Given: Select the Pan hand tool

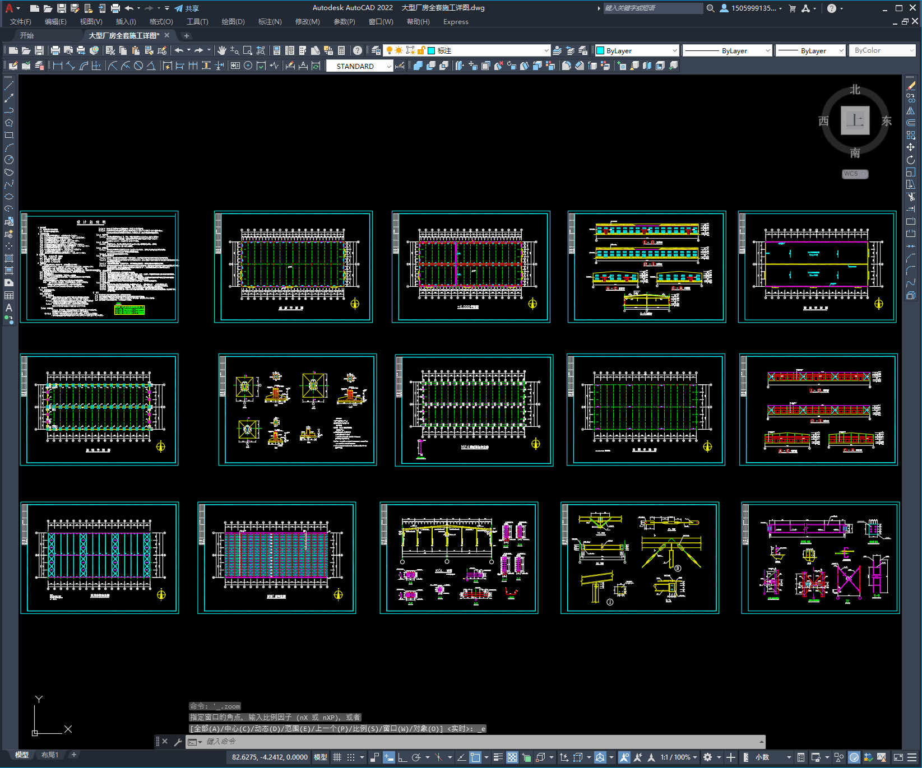Looking at the screenshot, I should click(x=222, y=50).
